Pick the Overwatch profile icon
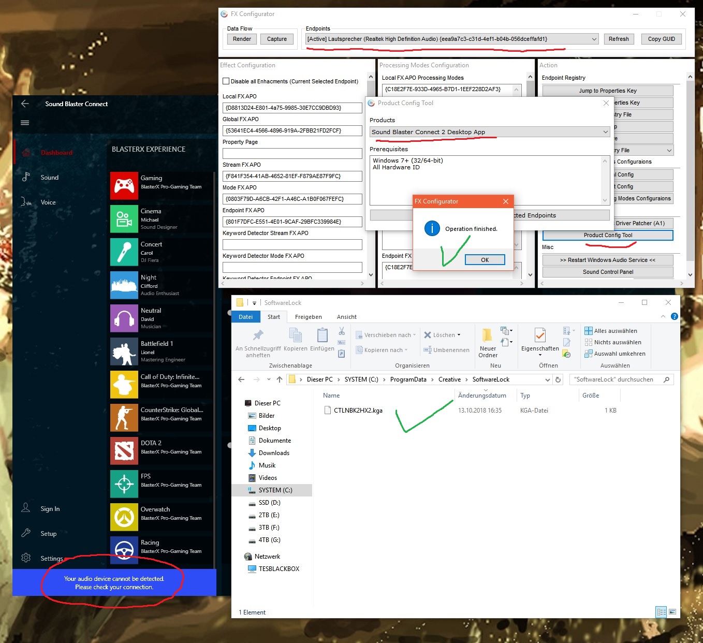The height and width of the screenshot is (643, 703). click(124, 517)
